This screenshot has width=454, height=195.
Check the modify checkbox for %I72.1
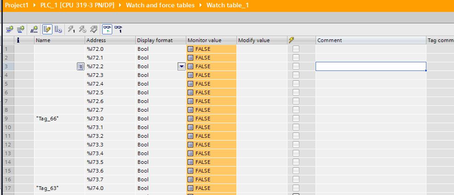296,58
